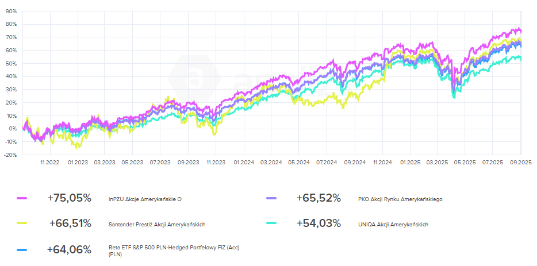Click the +66,51% return value
Viewport: 537px width, 266px height.
click(x=70, y=223)
